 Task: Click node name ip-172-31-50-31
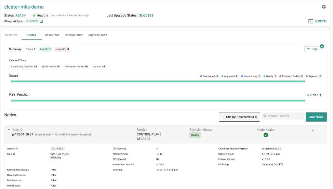(x=22, y=135)
